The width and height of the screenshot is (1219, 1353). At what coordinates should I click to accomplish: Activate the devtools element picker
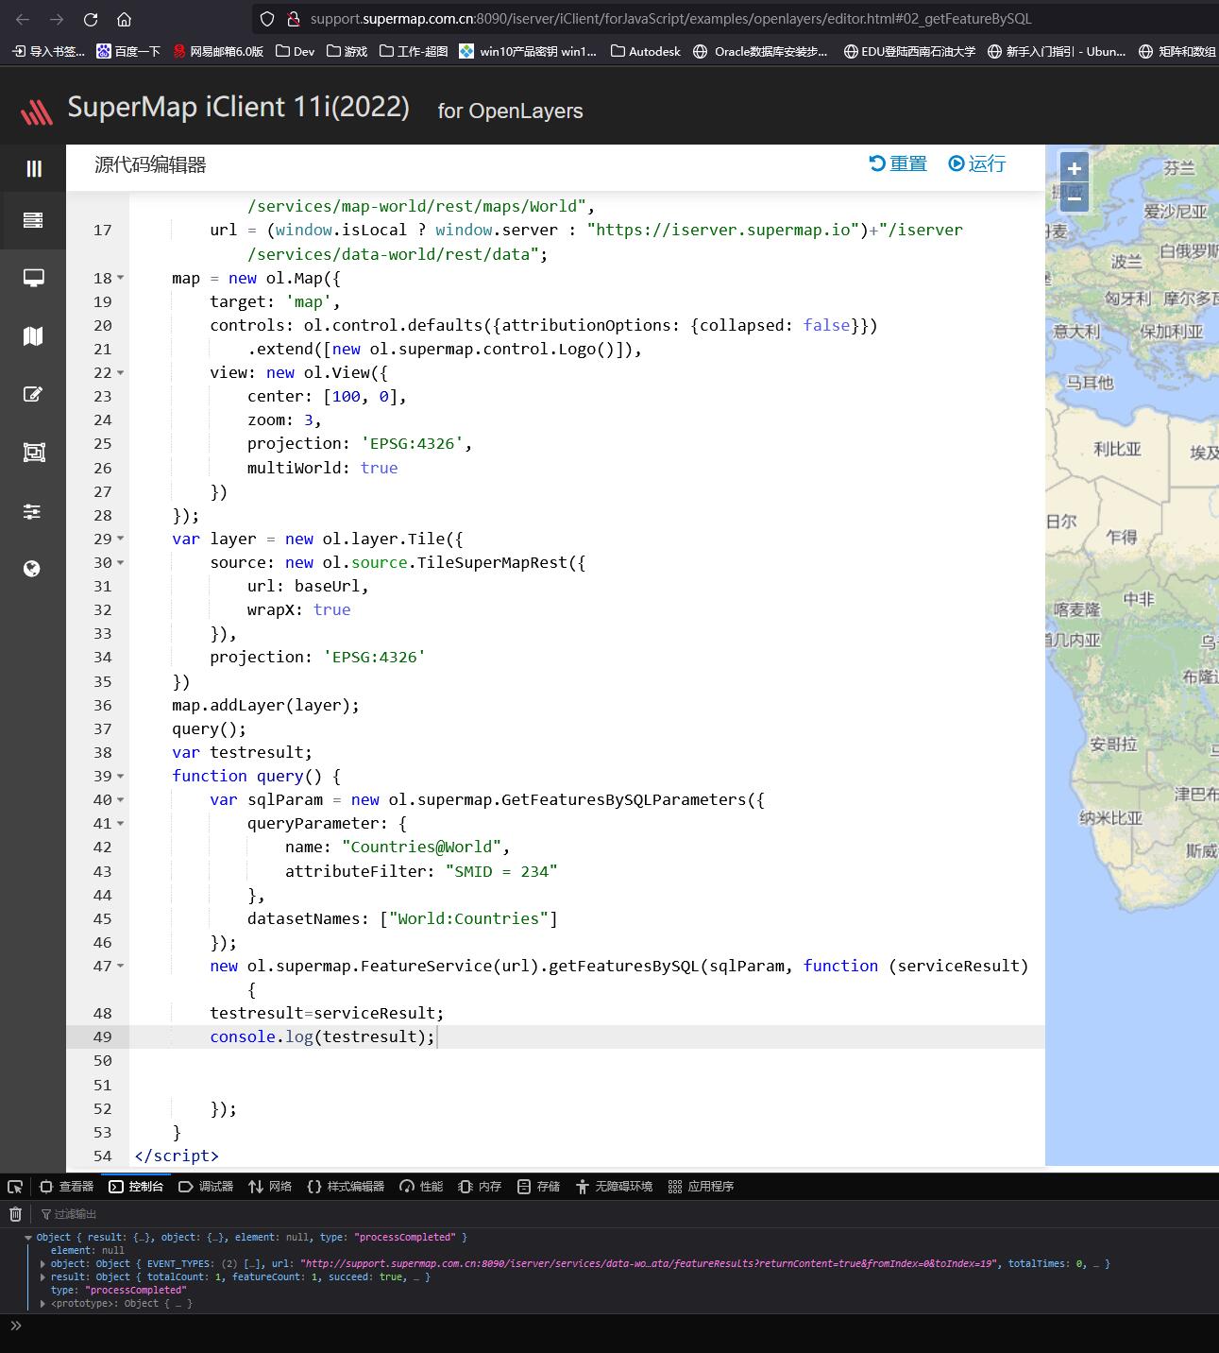click(x=15, y=1187)
